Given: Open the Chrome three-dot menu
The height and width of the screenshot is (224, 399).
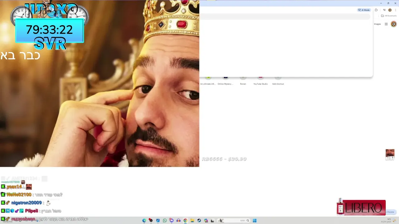Looking at the screenshot, I should pyautogui.click(x=396, y=10).
